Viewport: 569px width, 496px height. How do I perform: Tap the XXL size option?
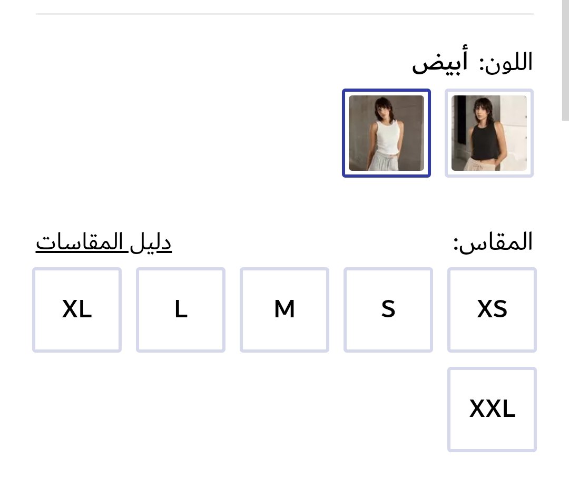(x=492, y=409)
